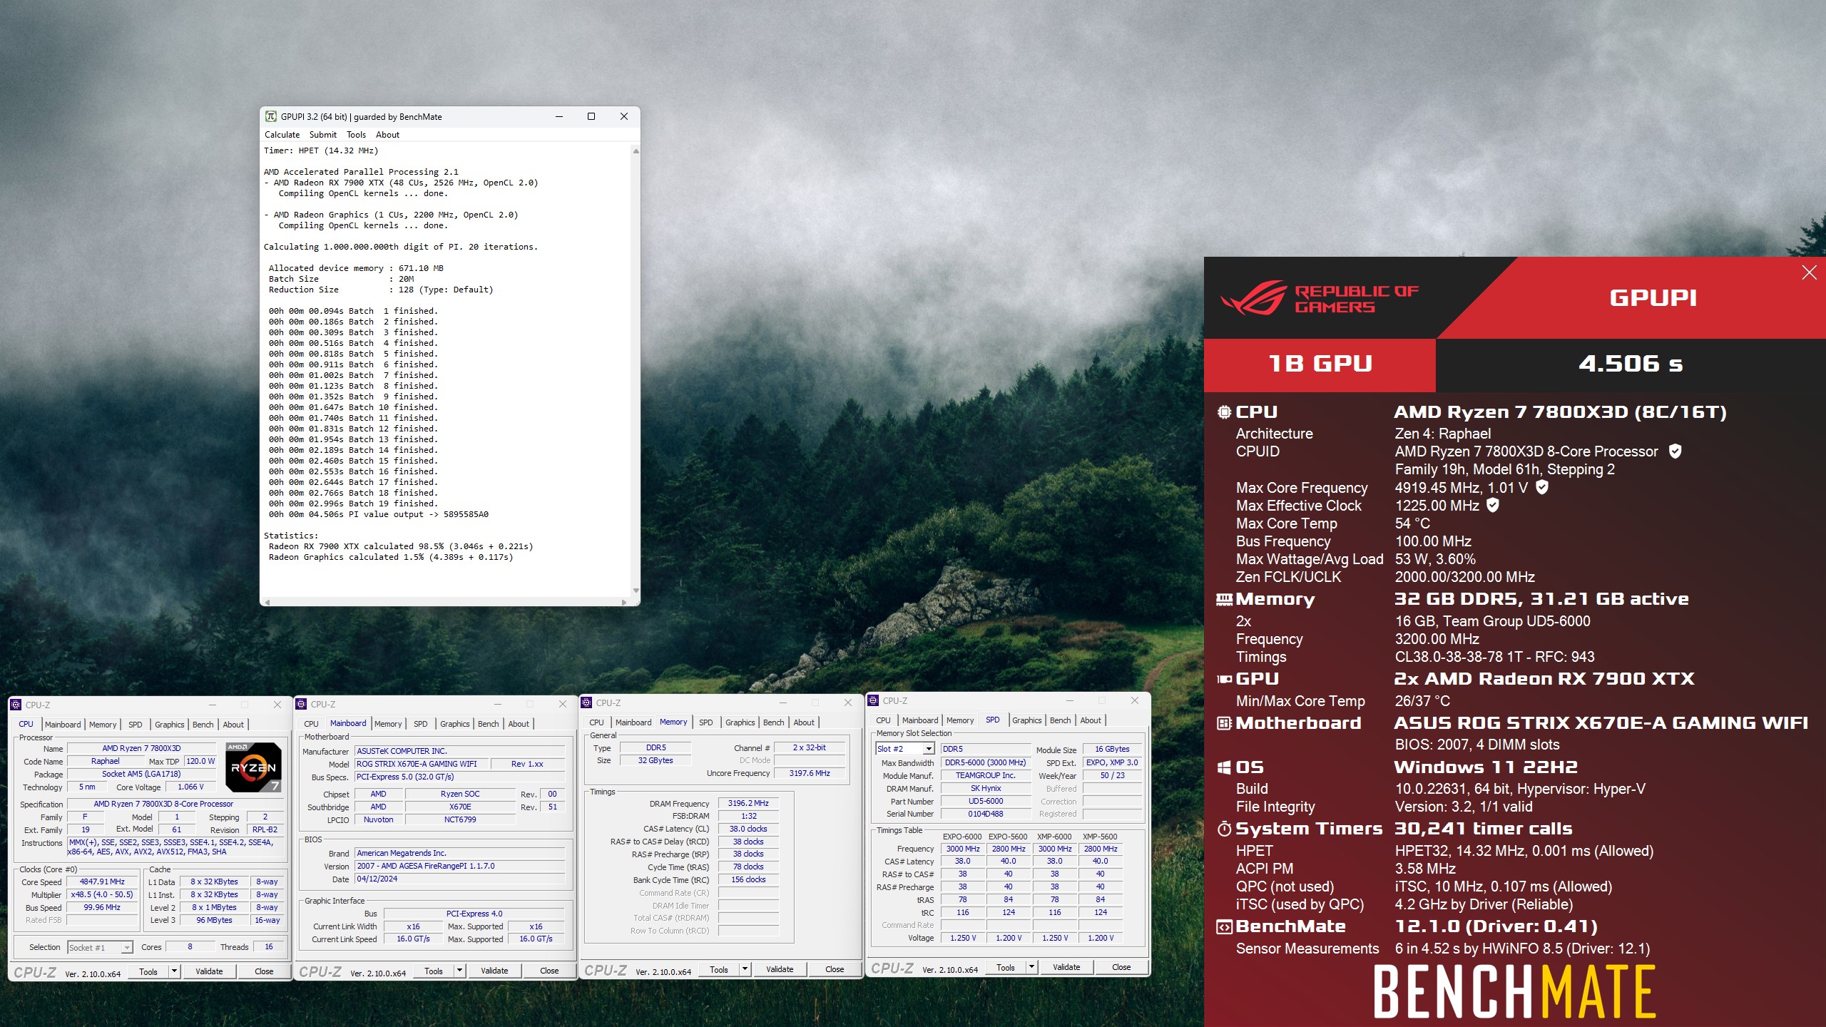Open the Calculate menu in GPUPI
Screen dimensions: 1826x1027
282,135
